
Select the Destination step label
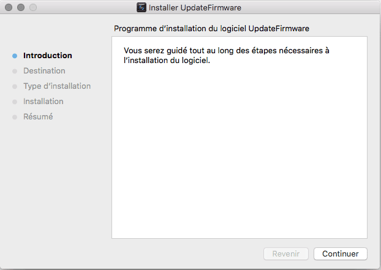[x=44, y=70]
